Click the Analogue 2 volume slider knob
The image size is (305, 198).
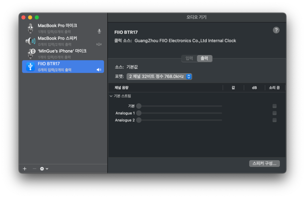139,120
